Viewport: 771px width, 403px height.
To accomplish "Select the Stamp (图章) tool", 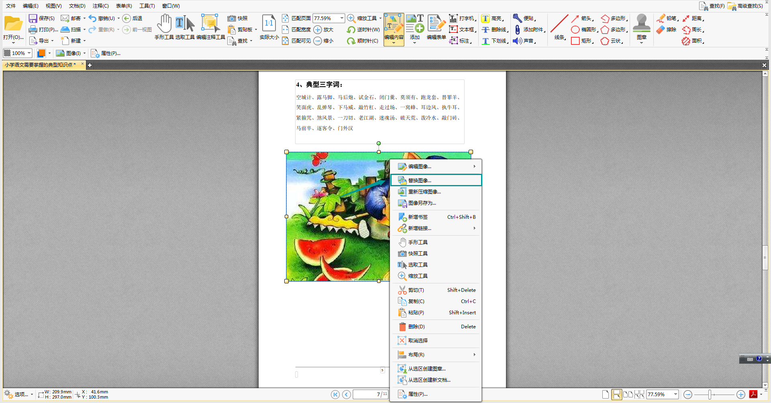I will point(641,27).
